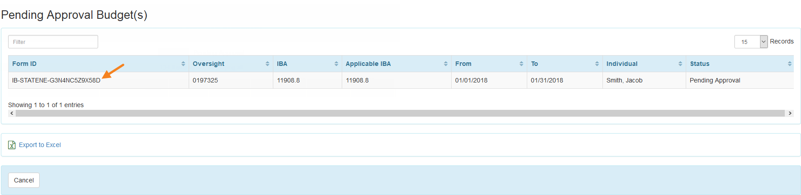Click the Cancel button
The height and width of the screenshot is (195, 801).
24,180
